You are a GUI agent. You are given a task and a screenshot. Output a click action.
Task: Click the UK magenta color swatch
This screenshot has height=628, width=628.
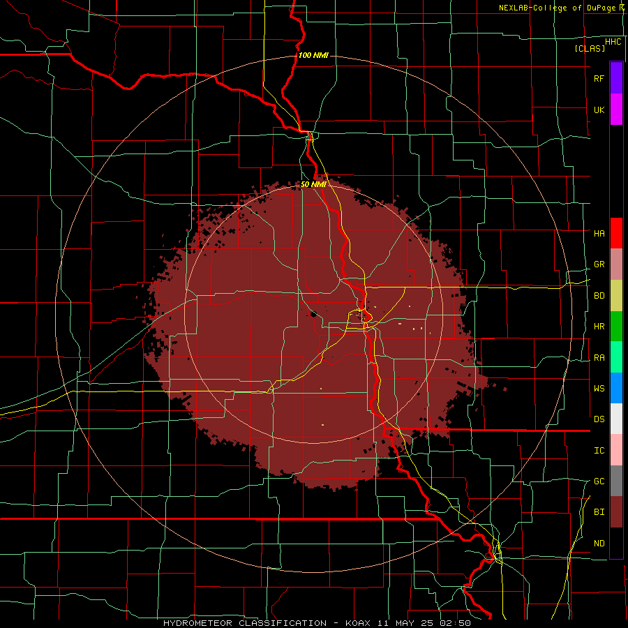(616, 110)
